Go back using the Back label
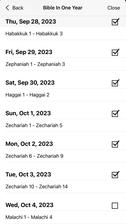The height and width of the screenshot is (224, 126). click(x=18, y=8)
